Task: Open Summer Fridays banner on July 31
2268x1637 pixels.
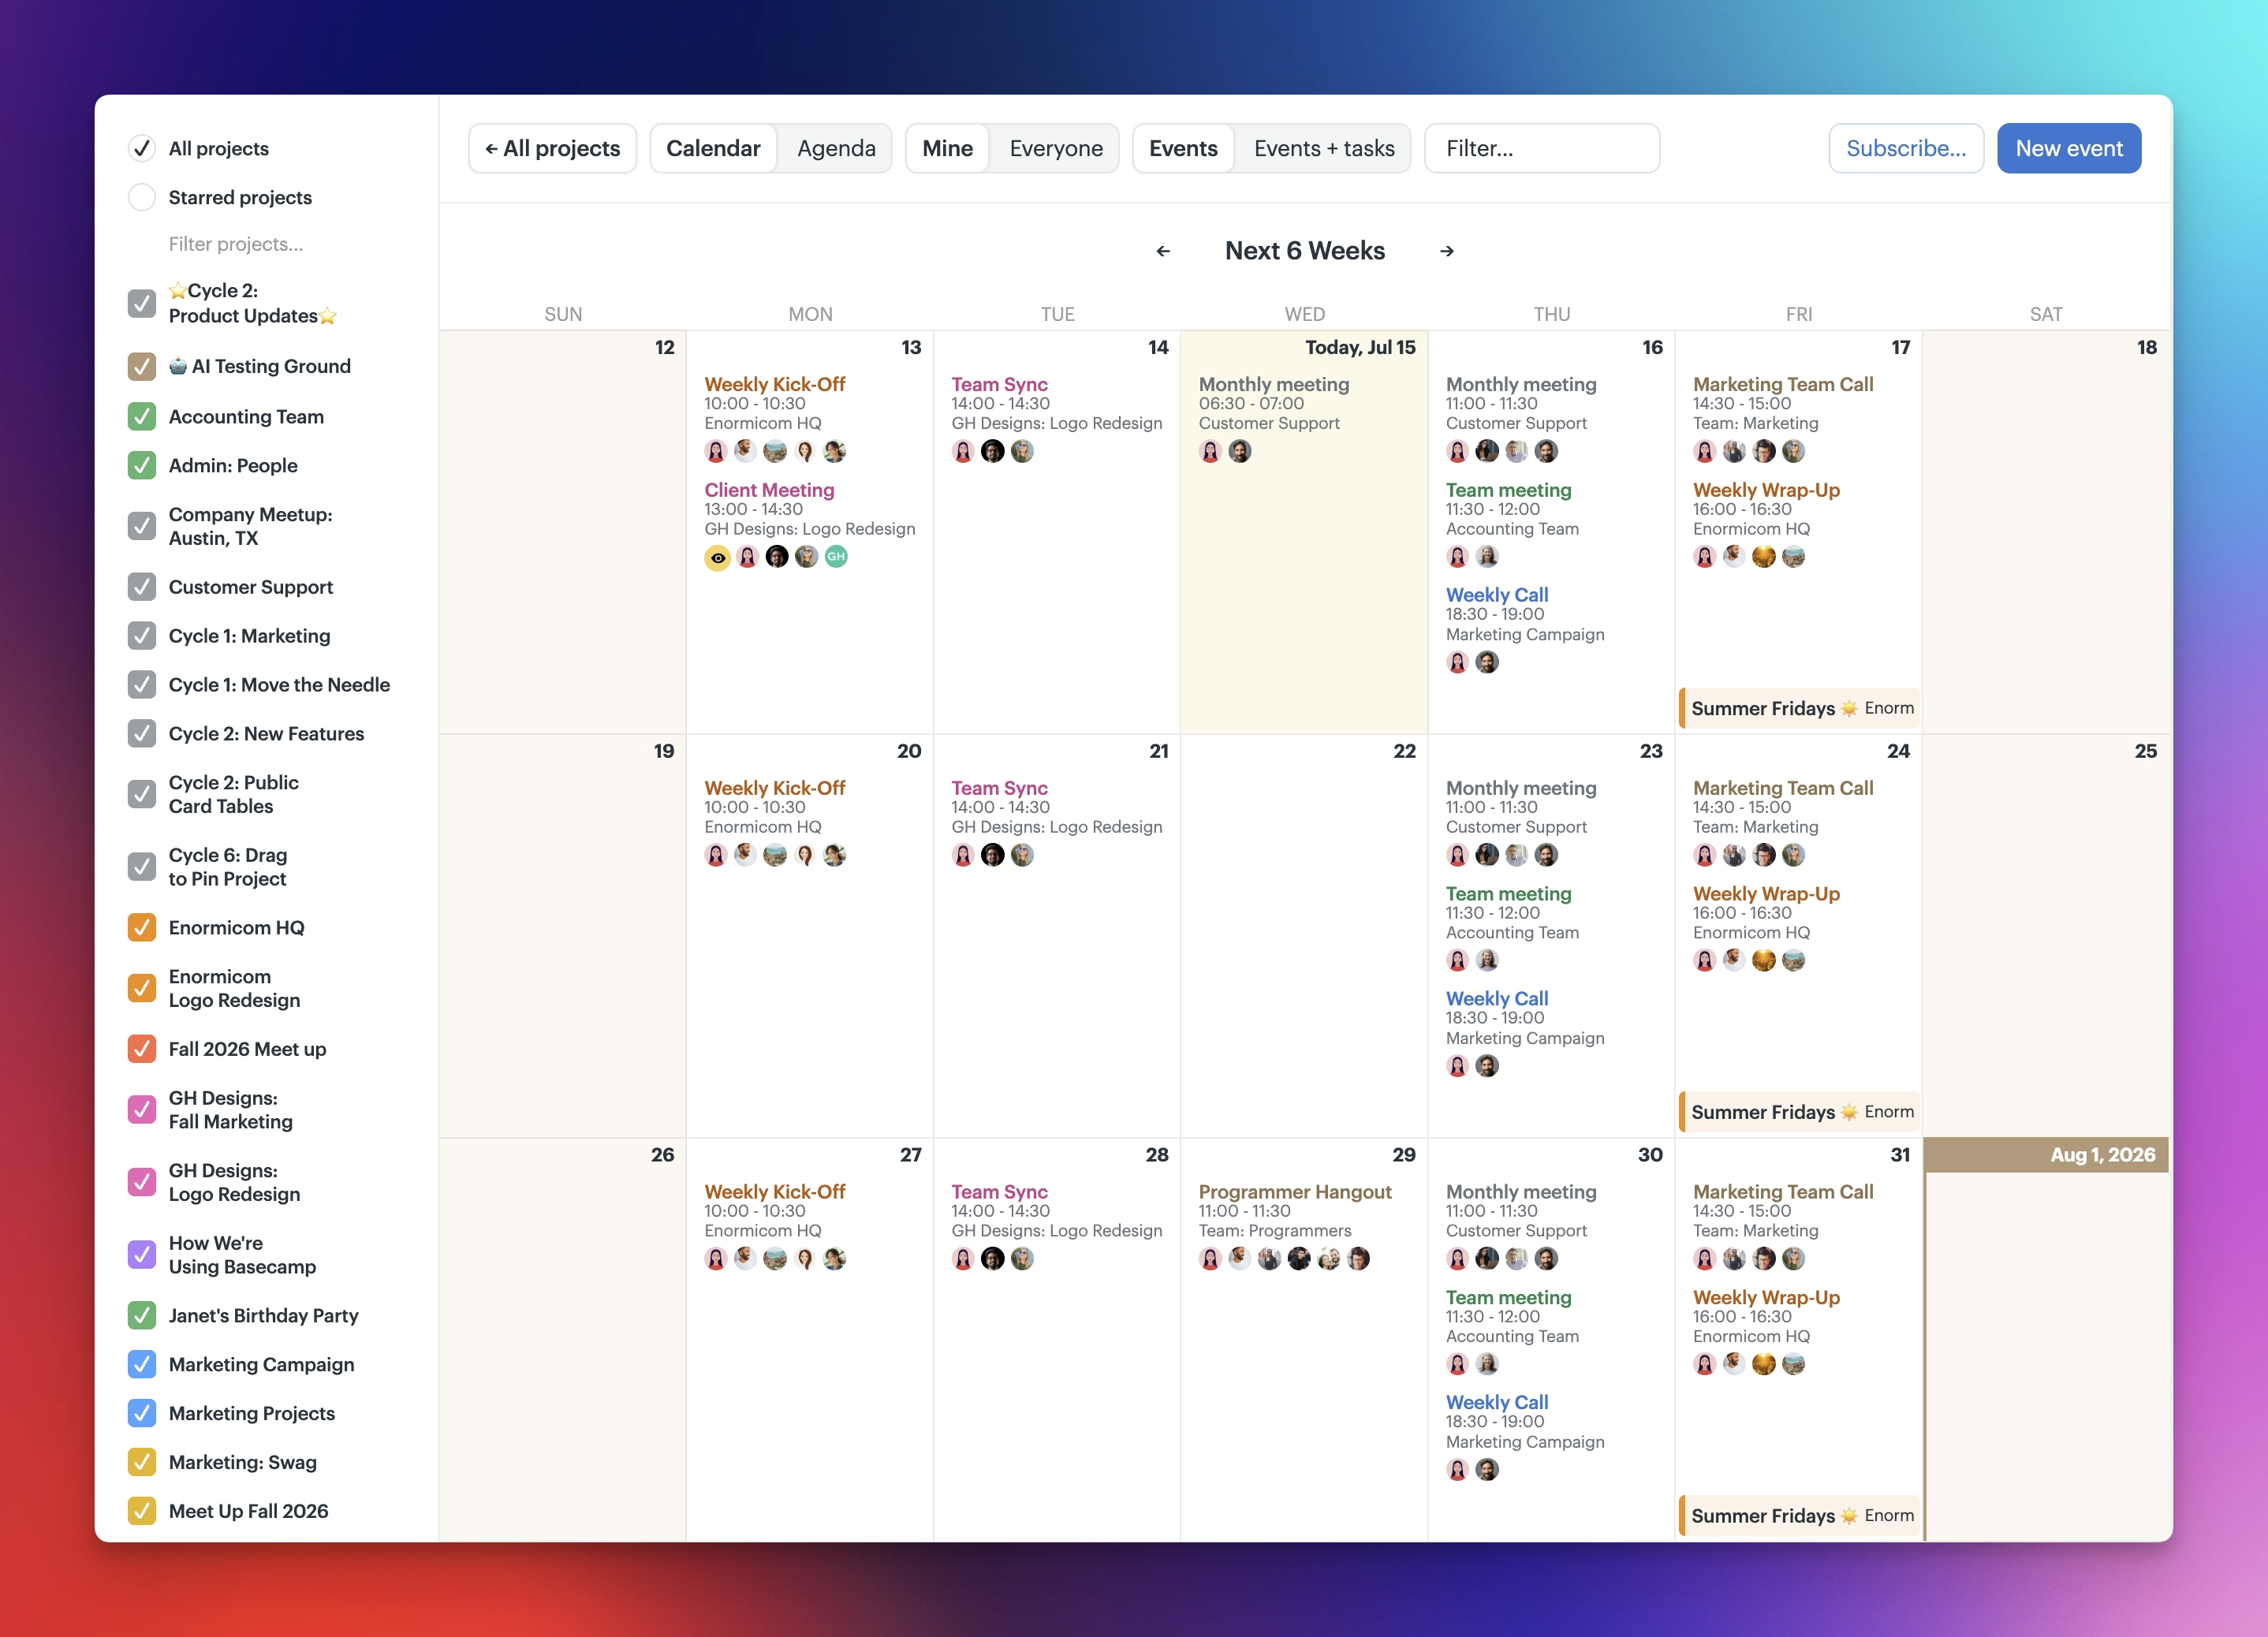Action: (x=1800, y=1516)
